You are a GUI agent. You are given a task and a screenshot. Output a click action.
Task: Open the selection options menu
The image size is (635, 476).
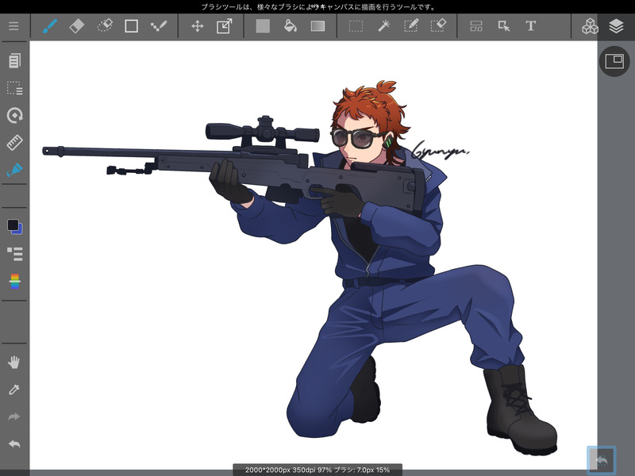(x=14, y=88)
